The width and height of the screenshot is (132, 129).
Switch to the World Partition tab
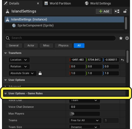[x=58, y=3]
